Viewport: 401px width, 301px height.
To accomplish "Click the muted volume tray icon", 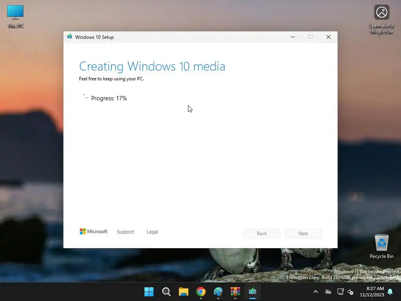I will [x=350, y=292].
